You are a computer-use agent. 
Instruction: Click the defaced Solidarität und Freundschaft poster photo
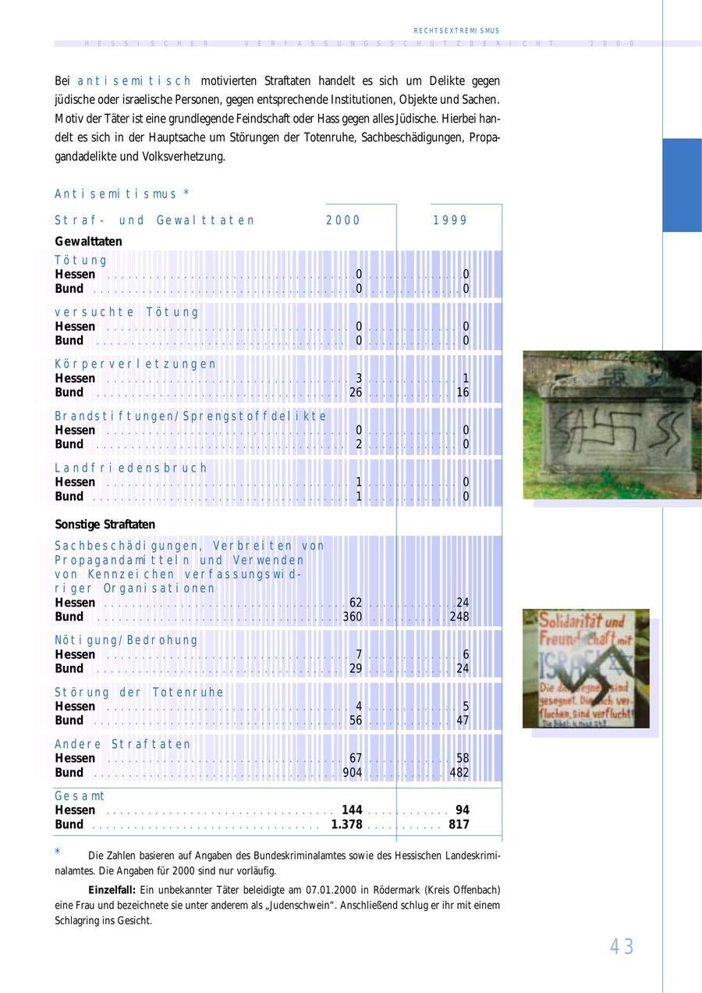586,668
